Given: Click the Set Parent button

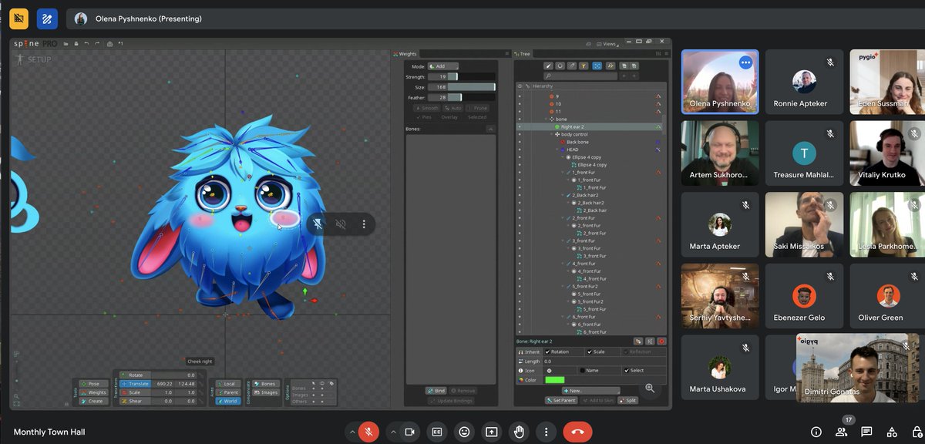Looking at the screenshot, I should tap(560, 401).
